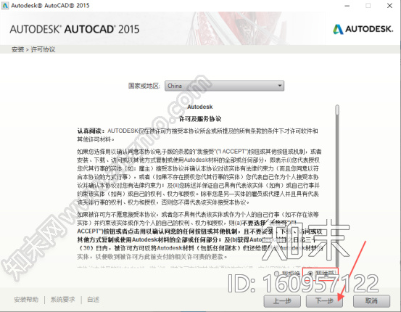The height and width of the screenshot is (312, 401).
Task: Maximize the installer window
Action: 368,6
